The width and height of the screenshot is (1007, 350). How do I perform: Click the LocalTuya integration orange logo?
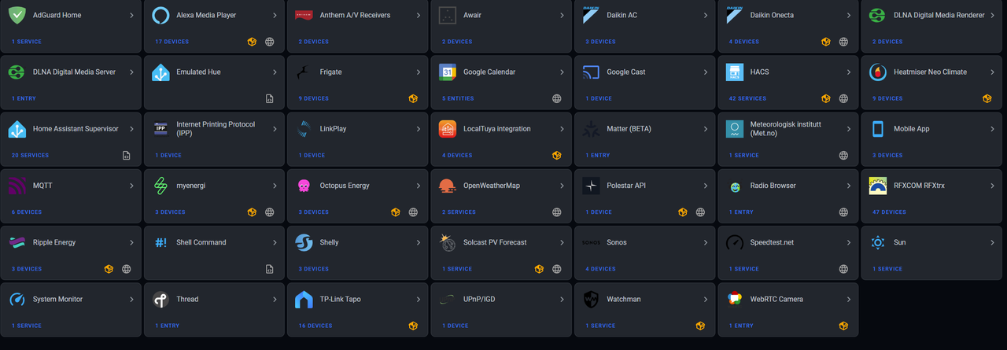(448, 128)
